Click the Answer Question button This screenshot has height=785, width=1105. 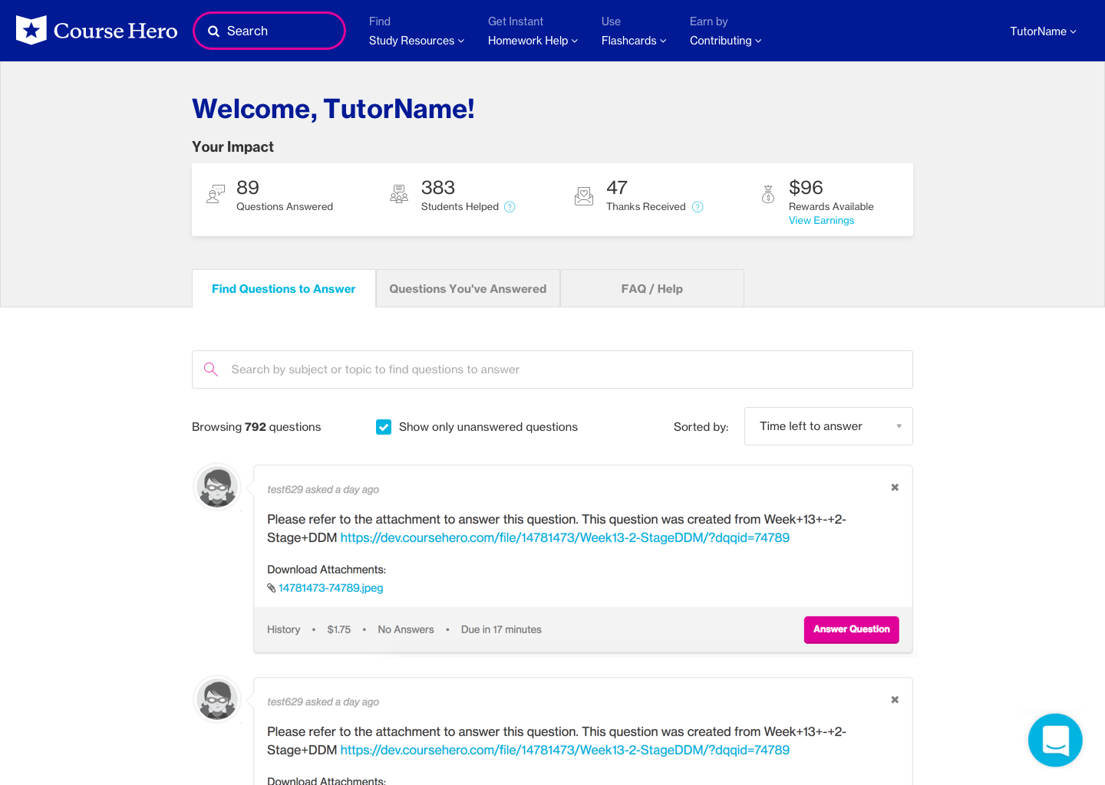(x=851, y=629)
